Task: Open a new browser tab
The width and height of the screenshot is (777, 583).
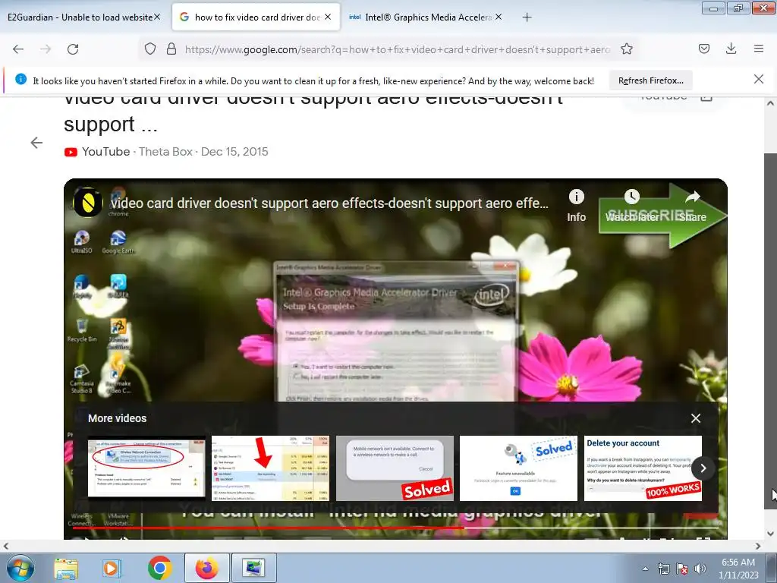Action: (527, 17)
